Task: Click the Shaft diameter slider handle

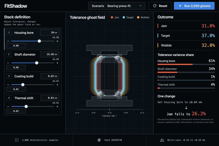Action: click(37, 63)
